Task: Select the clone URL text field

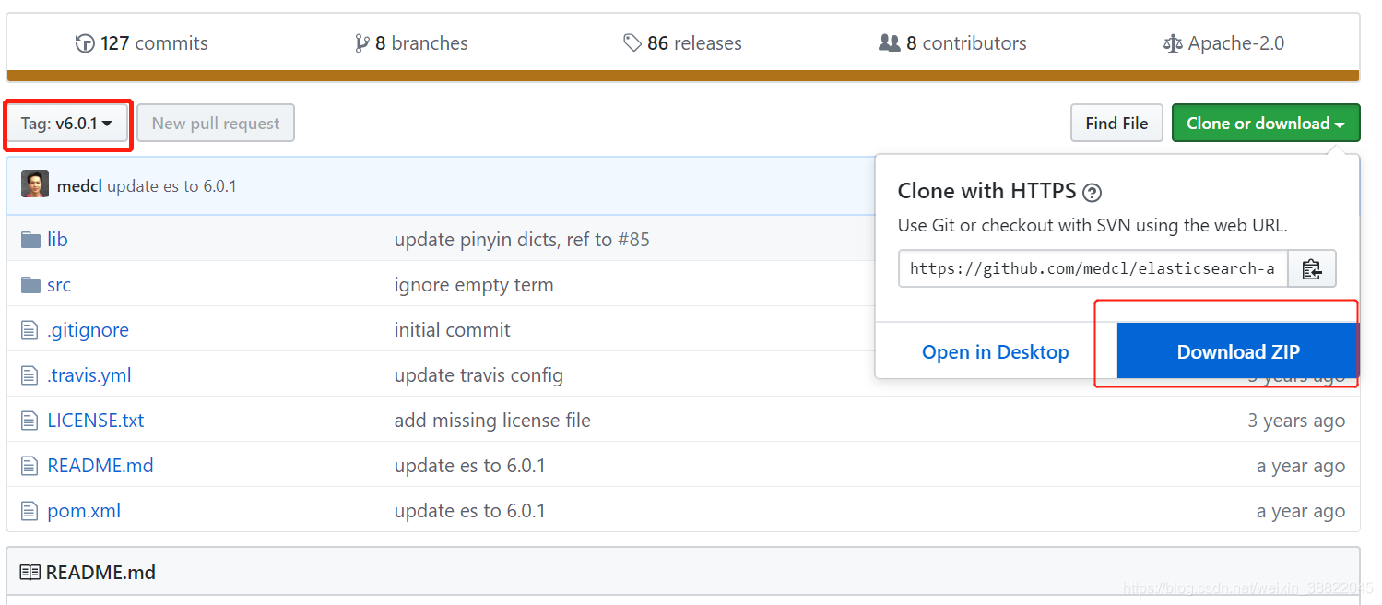Action: 1093,268
